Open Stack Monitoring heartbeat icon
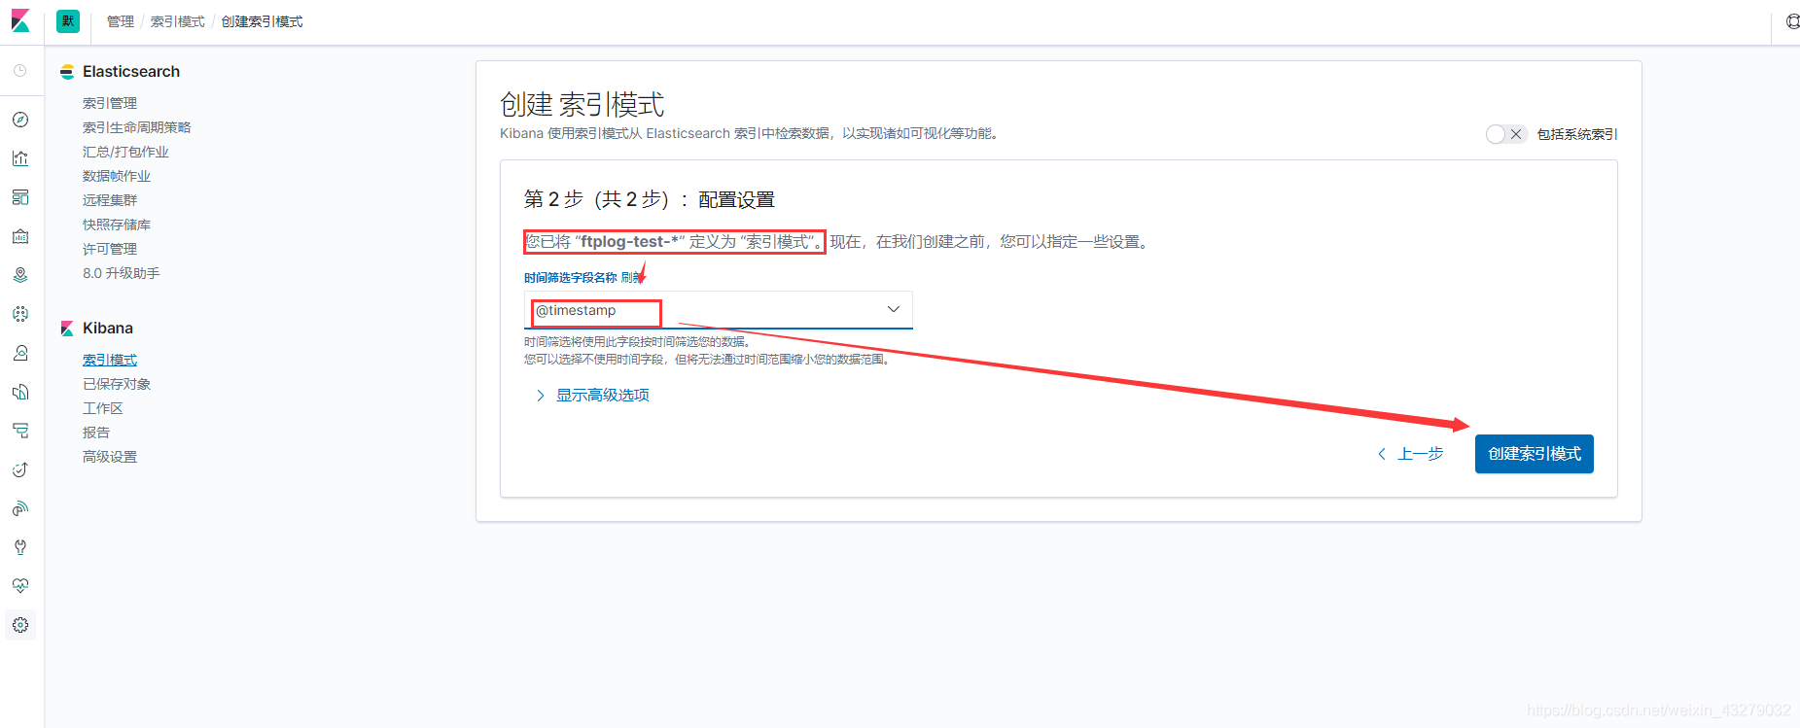 20,586
